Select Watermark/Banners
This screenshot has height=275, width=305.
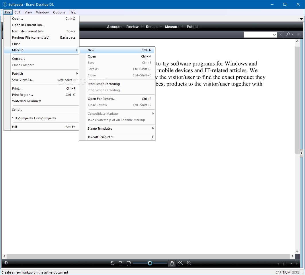(x=41, y=101)
